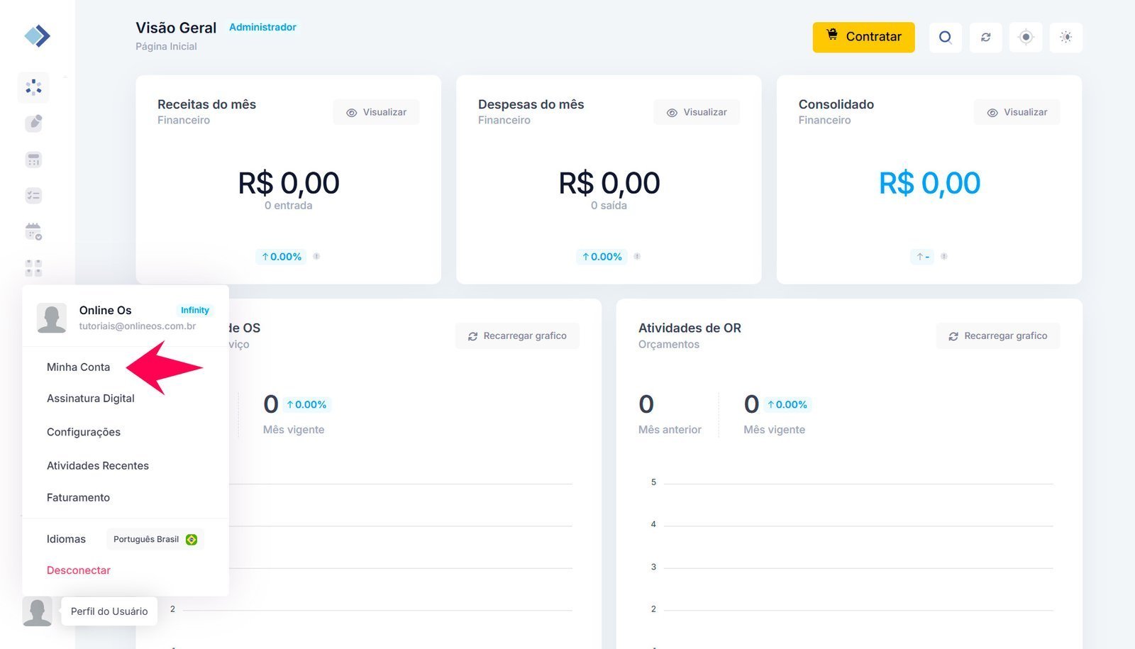Select the checklist icon in sidebar
Screen dimensions: 1135x649
click(33, 196)
